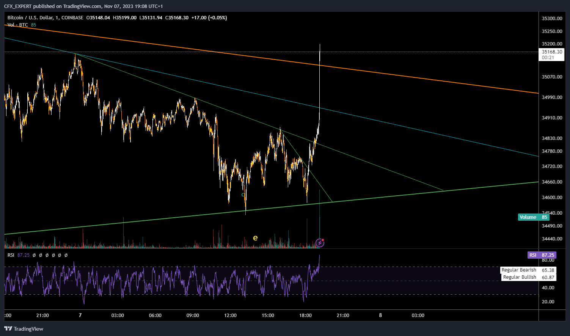Click the RSI legend value 87.25

click(x=24, y=255)
